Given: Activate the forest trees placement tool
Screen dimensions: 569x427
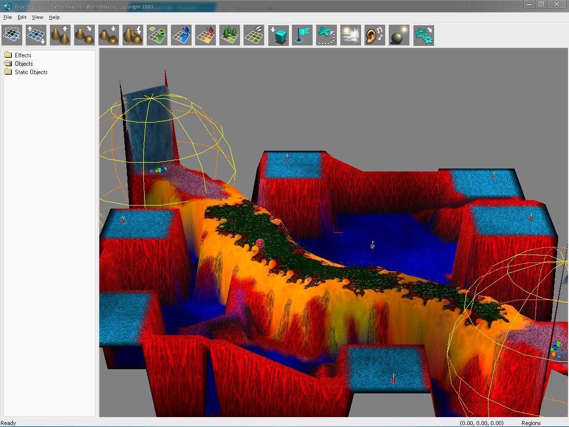Looking at the screenshot, I should [x=230, y=36].
